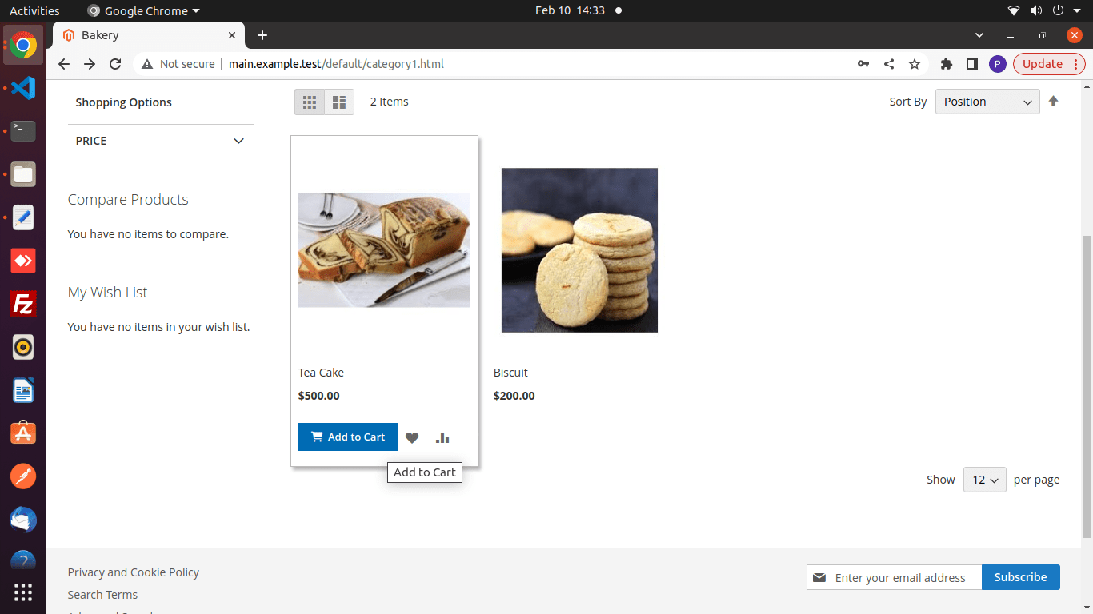Open Chrome extensions puzzle icon
The height and width of the screenshot is (614, 1093).
947,64
